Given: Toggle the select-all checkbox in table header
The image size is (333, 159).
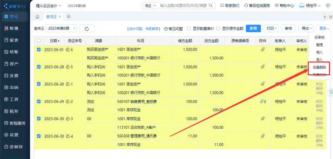Looking at the screenshot, I should [x=39, y=41].
